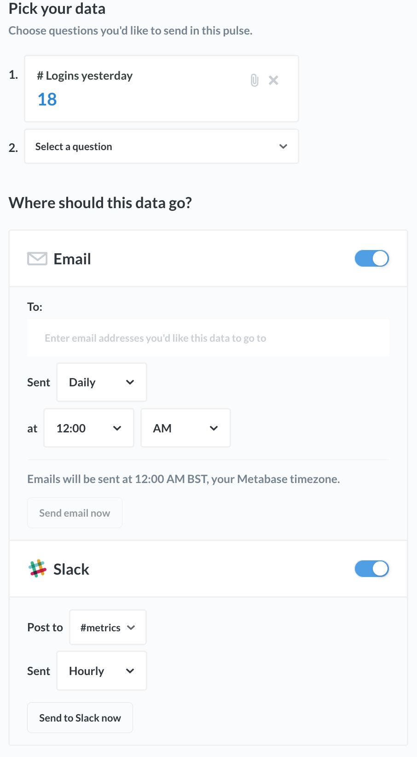Toggle Email delivery off then back on
The width and height of the screenshot is (417, 757).
371,258
